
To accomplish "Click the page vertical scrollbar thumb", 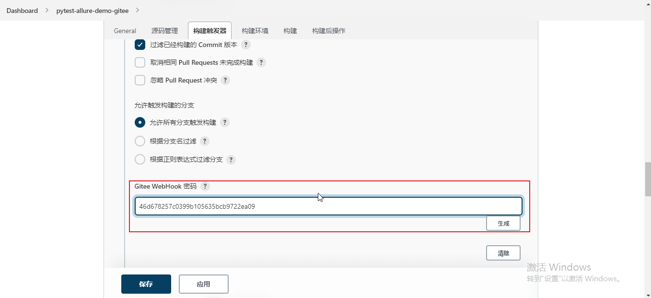I will 648,179.
